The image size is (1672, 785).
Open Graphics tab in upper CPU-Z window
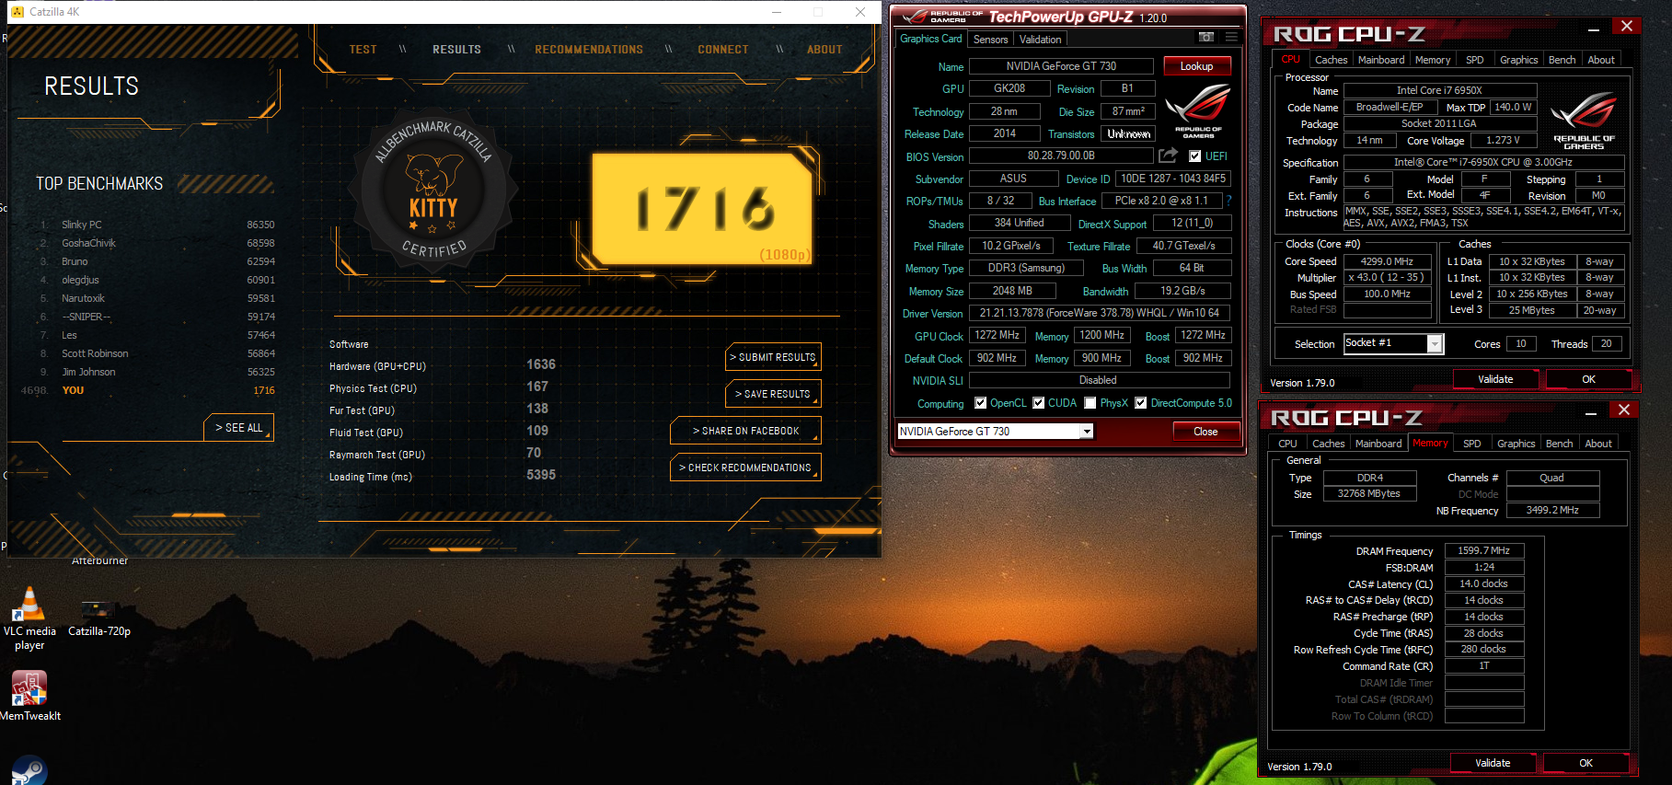tap(1518, 60)
